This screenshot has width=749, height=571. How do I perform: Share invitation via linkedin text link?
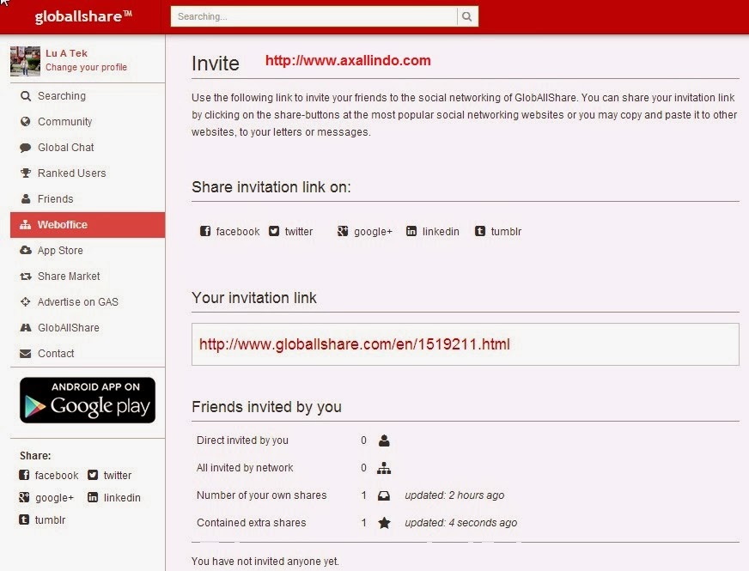(x=441, y=232)
